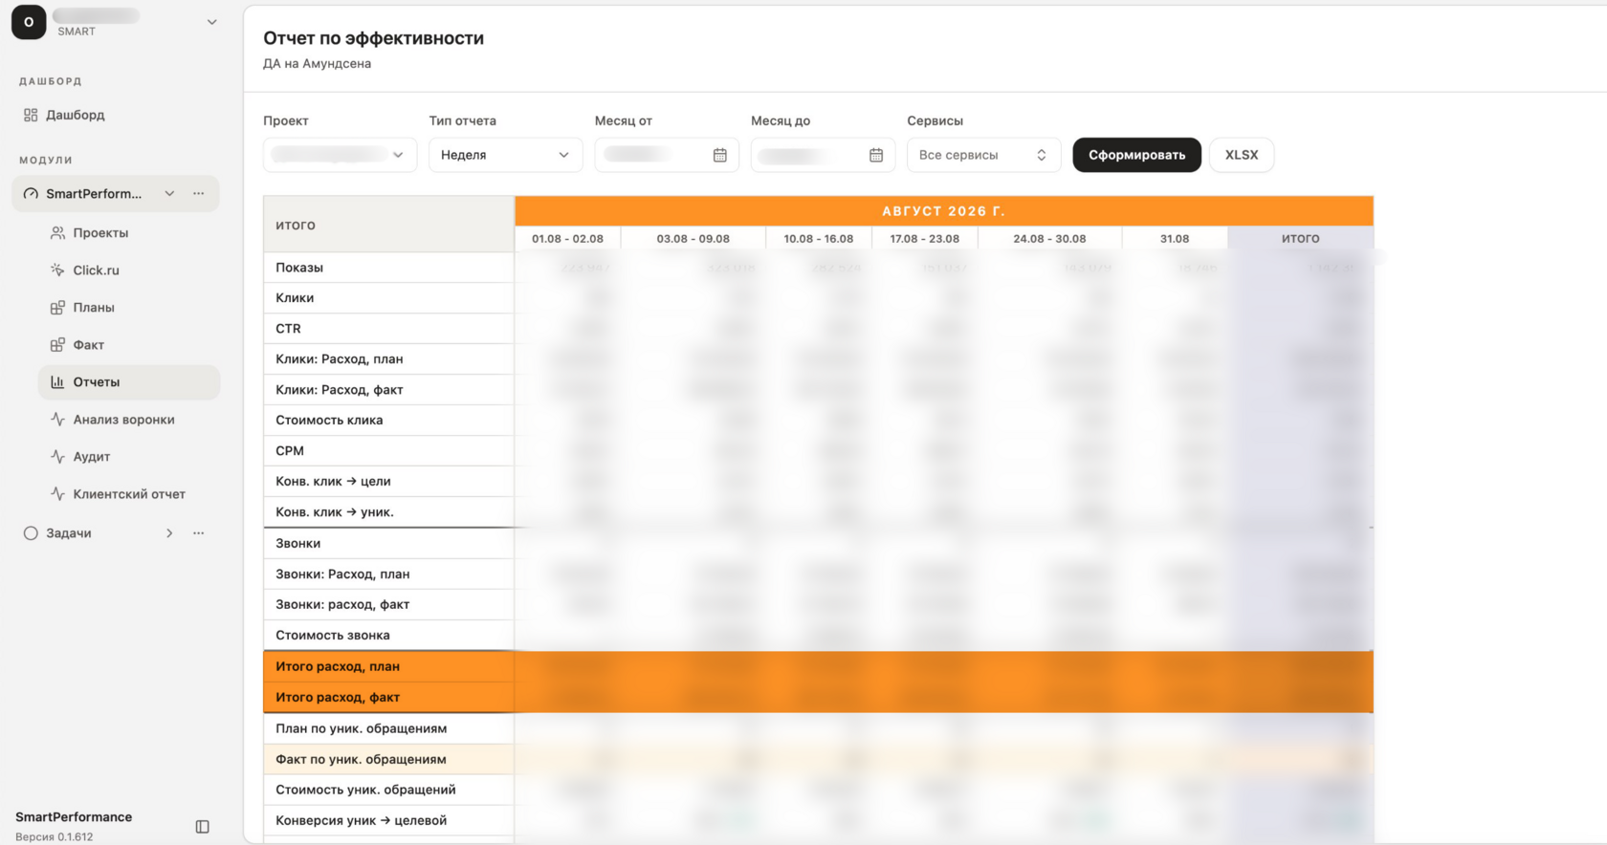Click the 03.08 - 09.08 column header
This screenshot has width=1607, height=845.
tap(693, 239)
